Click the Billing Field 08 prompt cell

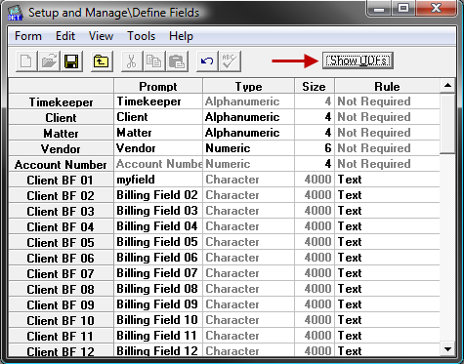(158, 289)
